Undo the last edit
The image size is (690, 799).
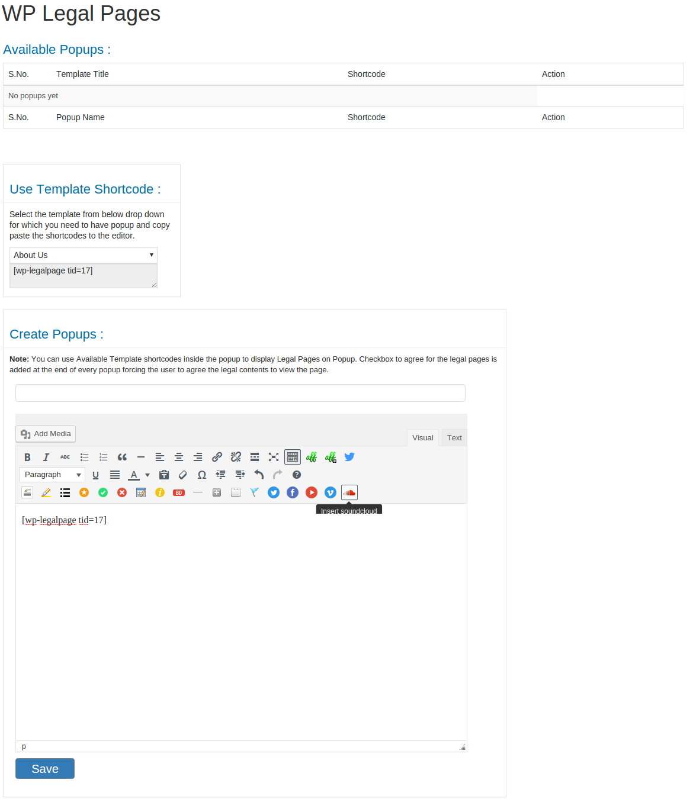tap(259, 475)
